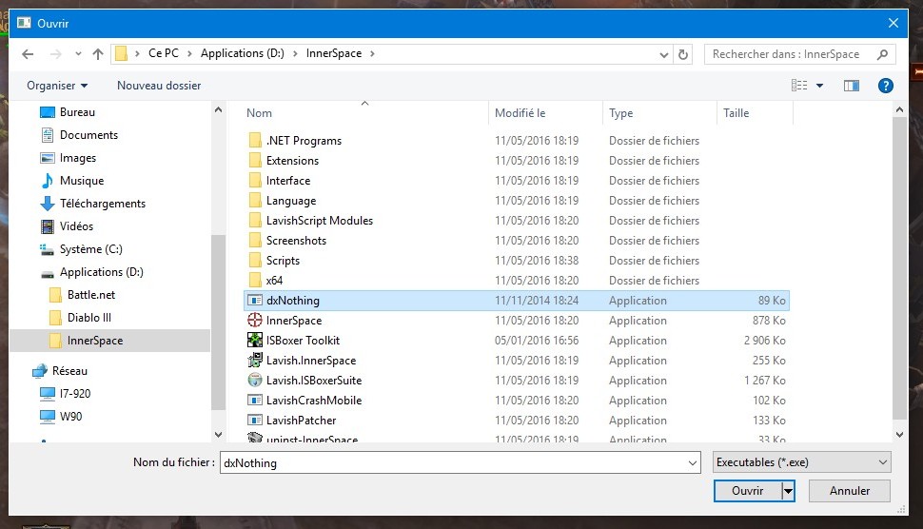Click InnerSpace breadcrumb segment
The image size is (923, 529).
click(x=334, y=53)
